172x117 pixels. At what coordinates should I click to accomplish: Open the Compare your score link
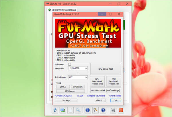coord(96,96)
